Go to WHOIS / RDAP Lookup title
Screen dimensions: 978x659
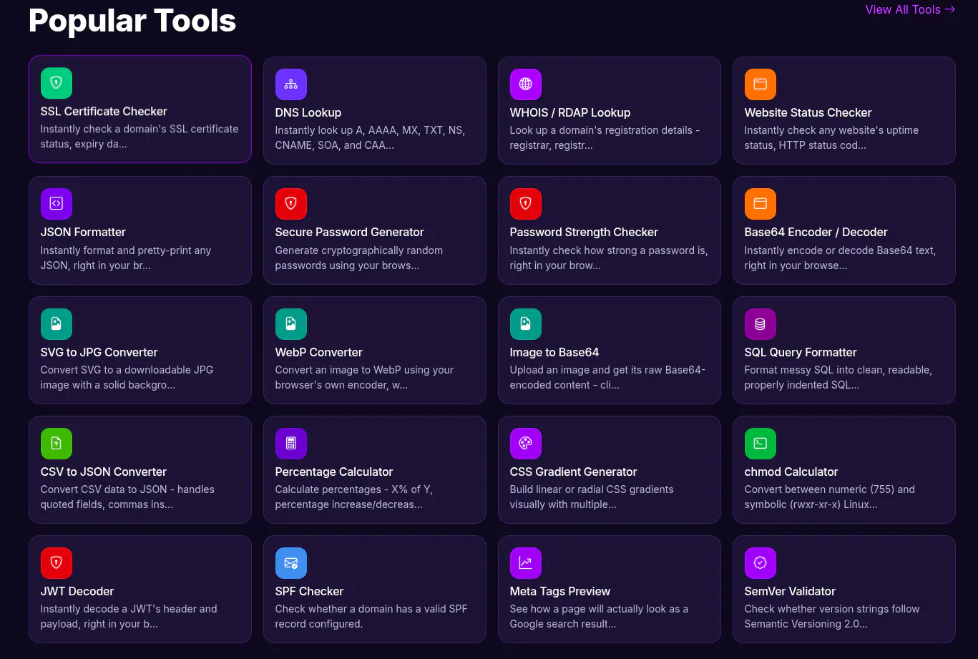point(570,112)
